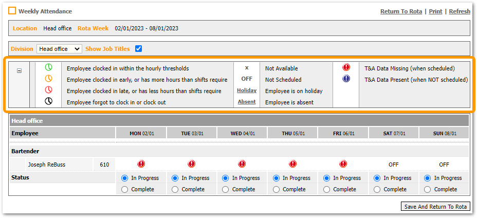Screen dimensions: 477x218
Task: Click the blue T&A Data Present legend icon
Action: 346,79
